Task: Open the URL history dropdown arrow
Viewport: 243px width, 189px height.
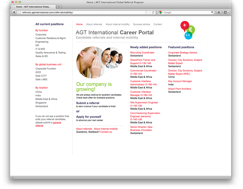Action: pyautogui.click(x=150, y=12)
